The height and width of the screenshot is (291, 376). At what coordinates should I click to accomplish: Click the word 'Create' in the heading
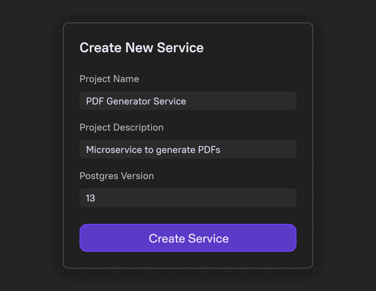pyautogui.click(x=101, y=48)
